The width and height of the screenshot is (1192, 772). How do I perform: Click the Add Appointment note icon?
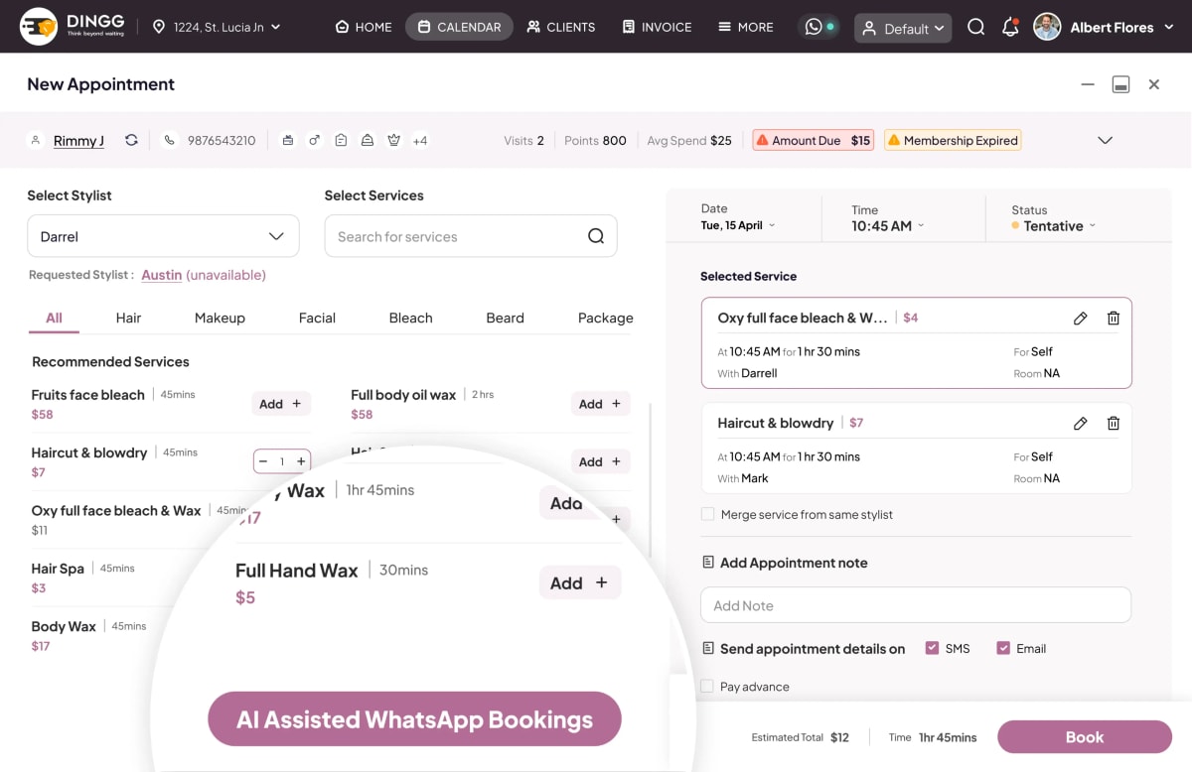(x=708, y=563)
